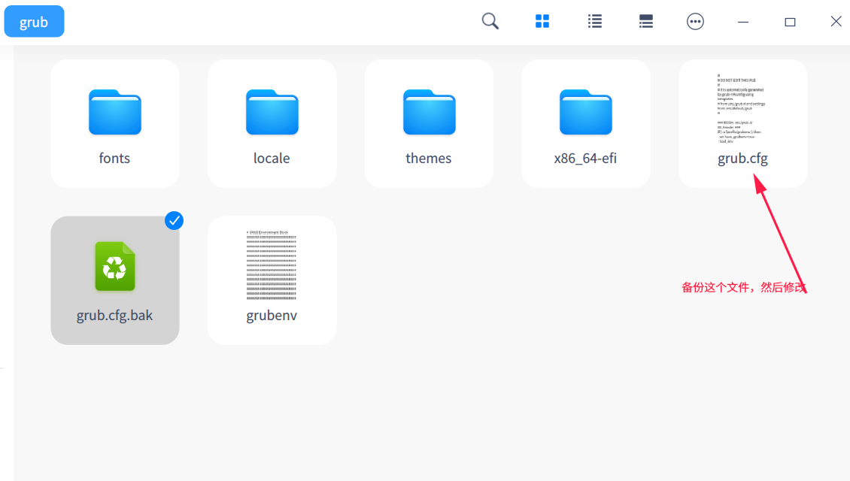Viewport: 850px width, 481px height.
Task: Select the x86_64-efi folder icon
Action: coord(586,112)
